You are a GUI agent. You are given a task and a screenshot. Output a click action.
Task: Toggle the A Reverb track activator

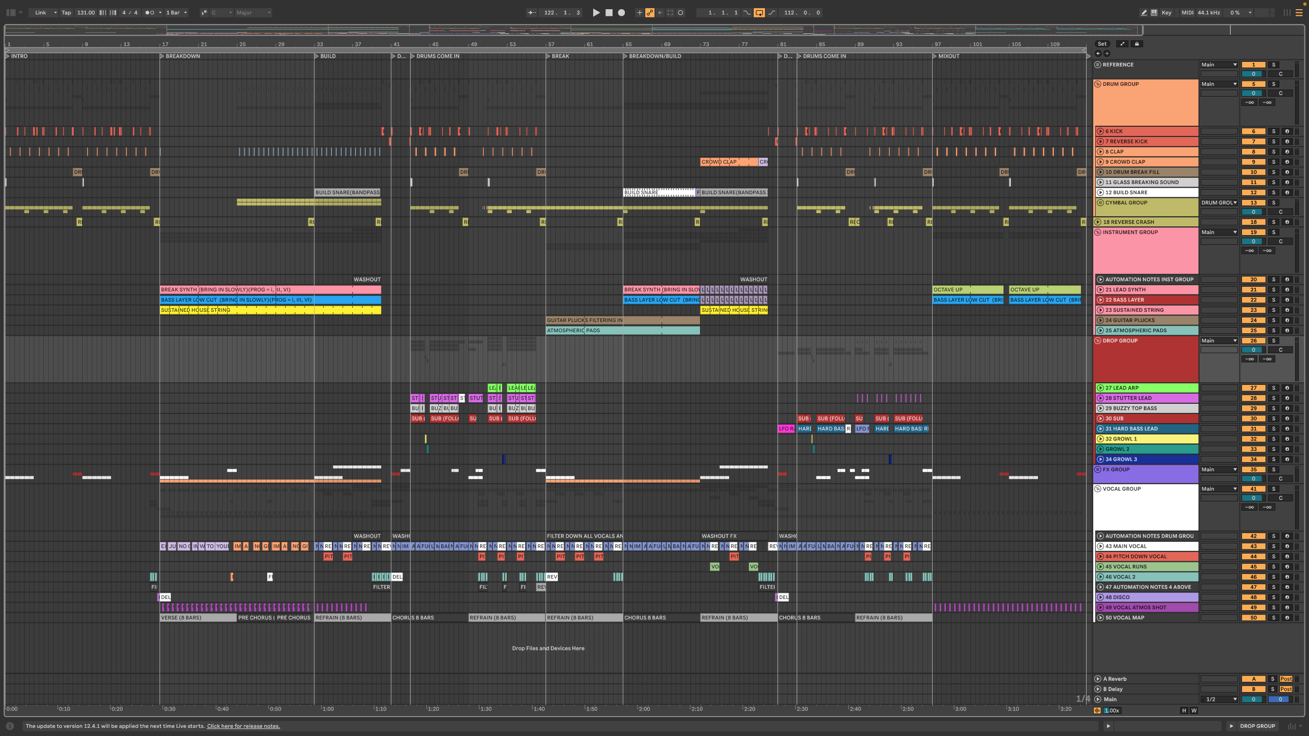point(1253,679)
